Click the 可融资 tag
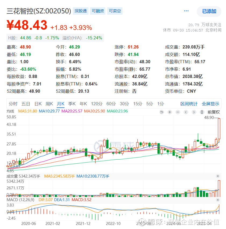 pos(98,11)
